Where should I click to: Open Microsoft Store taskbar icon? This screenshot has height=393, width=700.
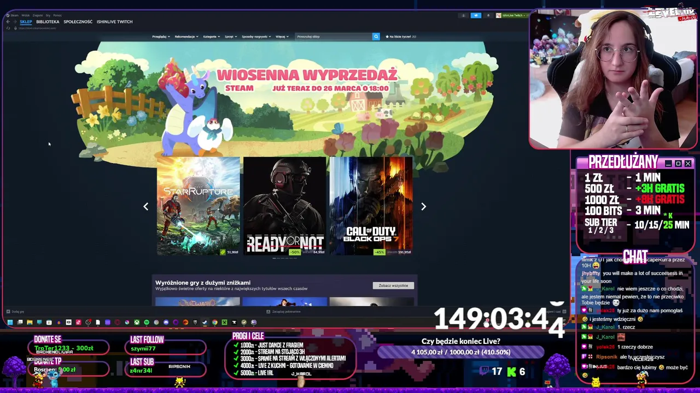coord(49,322)
